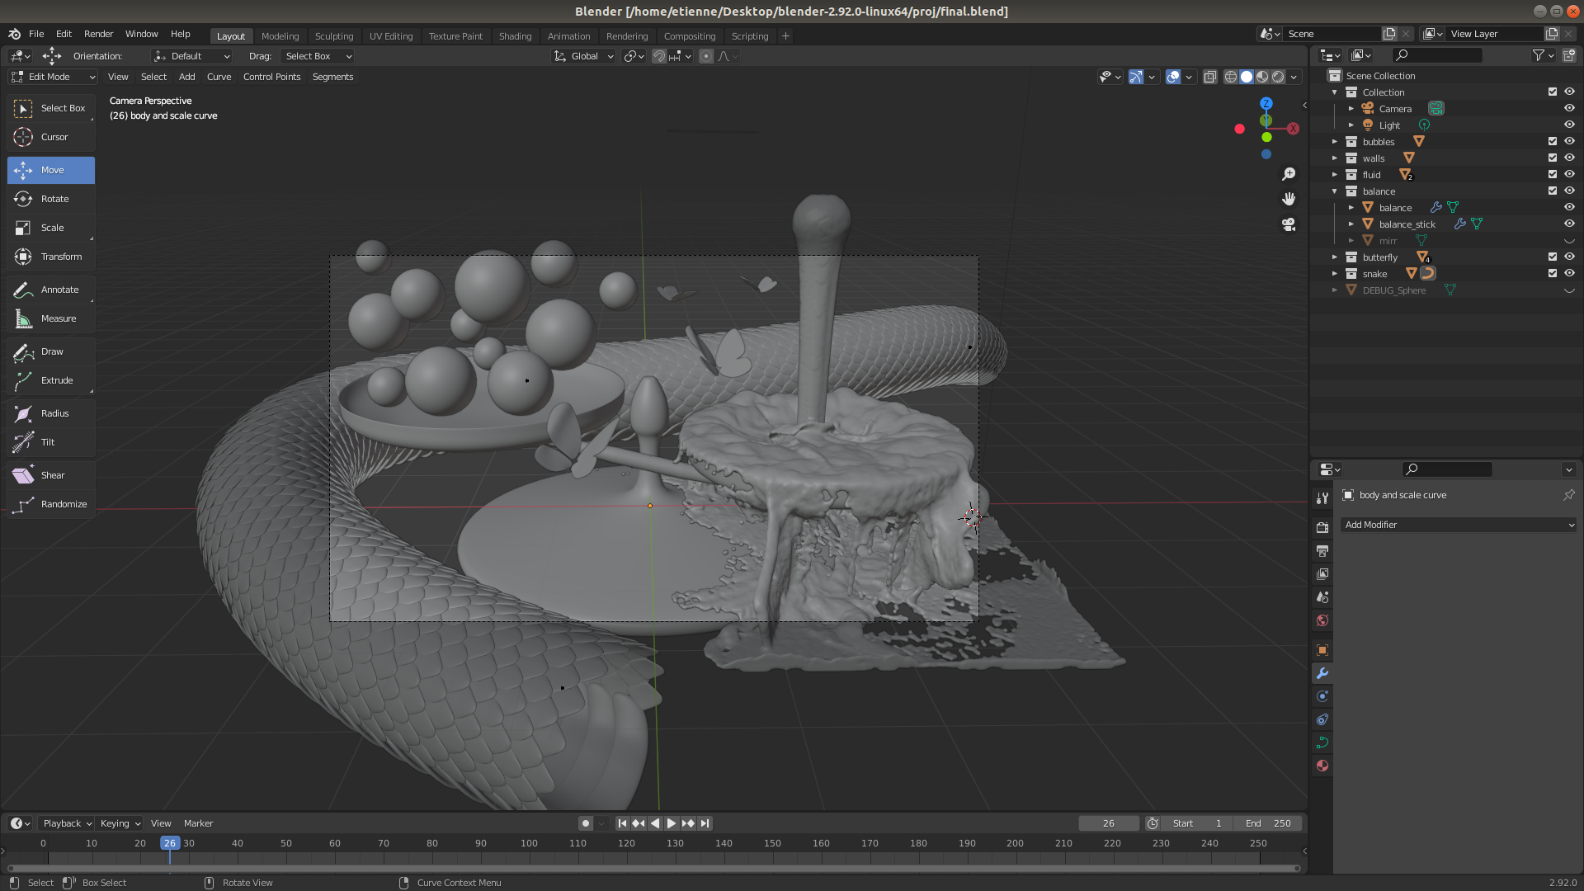Open the Modifier properties wrench tab
The height and width of the screenshot is (891, 1584).
pos(1322,673)
